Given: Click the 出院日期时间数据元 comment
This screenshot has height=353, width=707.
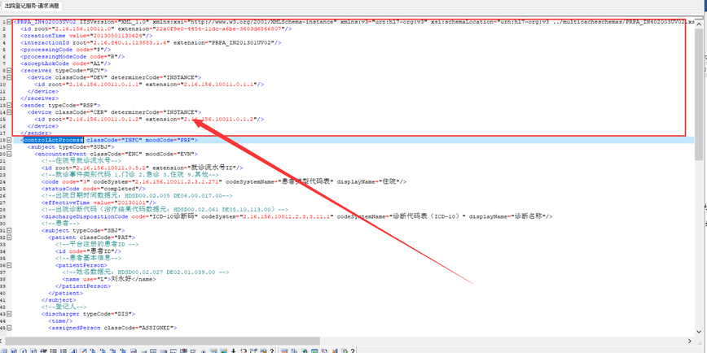Looking at the screenshot, I should coord(137,196).
